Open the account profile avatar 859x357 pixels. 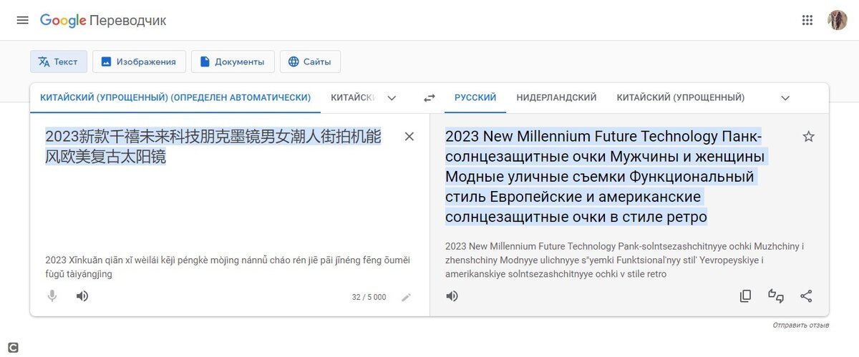tap(838, 20)
